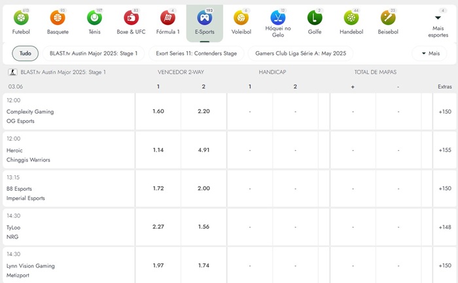Bet on OG Esports at 2.20

(x=203, y=112)
